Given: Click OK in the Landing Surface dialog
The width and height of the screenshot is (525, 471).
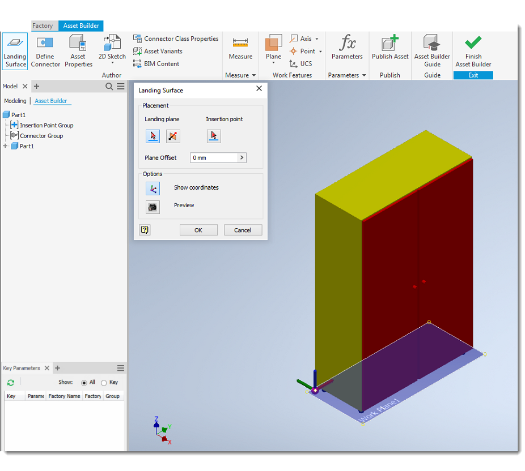Looking at the screenshot, I should click(198, 230).
